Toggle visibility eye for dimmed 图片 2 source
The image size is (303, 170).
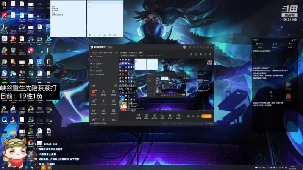[x=91, y=67]
